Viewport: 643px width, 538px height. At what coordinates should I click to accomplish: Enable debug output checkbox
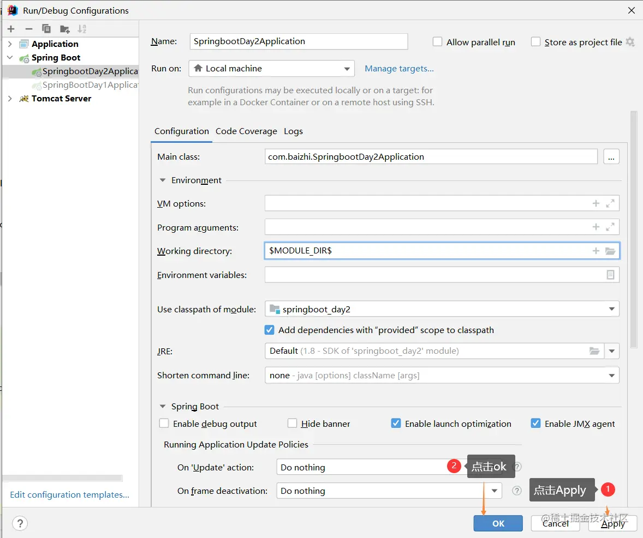164,424
